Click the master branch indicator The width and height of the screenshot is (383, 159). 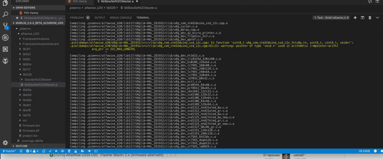[x=10, y=151]
